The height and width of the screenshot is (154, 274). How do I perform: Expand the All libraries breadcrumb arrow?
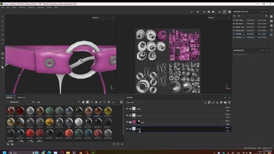coord(8,102)
